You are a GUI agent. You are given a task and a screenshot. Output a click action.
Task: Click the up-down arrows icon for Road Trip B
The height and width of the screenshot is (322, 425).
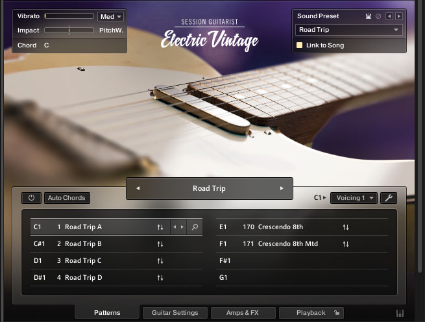[160, 244]
